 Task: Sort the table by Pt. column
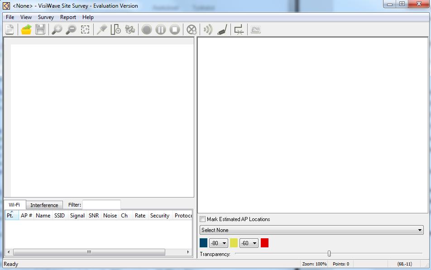(12, 216)
